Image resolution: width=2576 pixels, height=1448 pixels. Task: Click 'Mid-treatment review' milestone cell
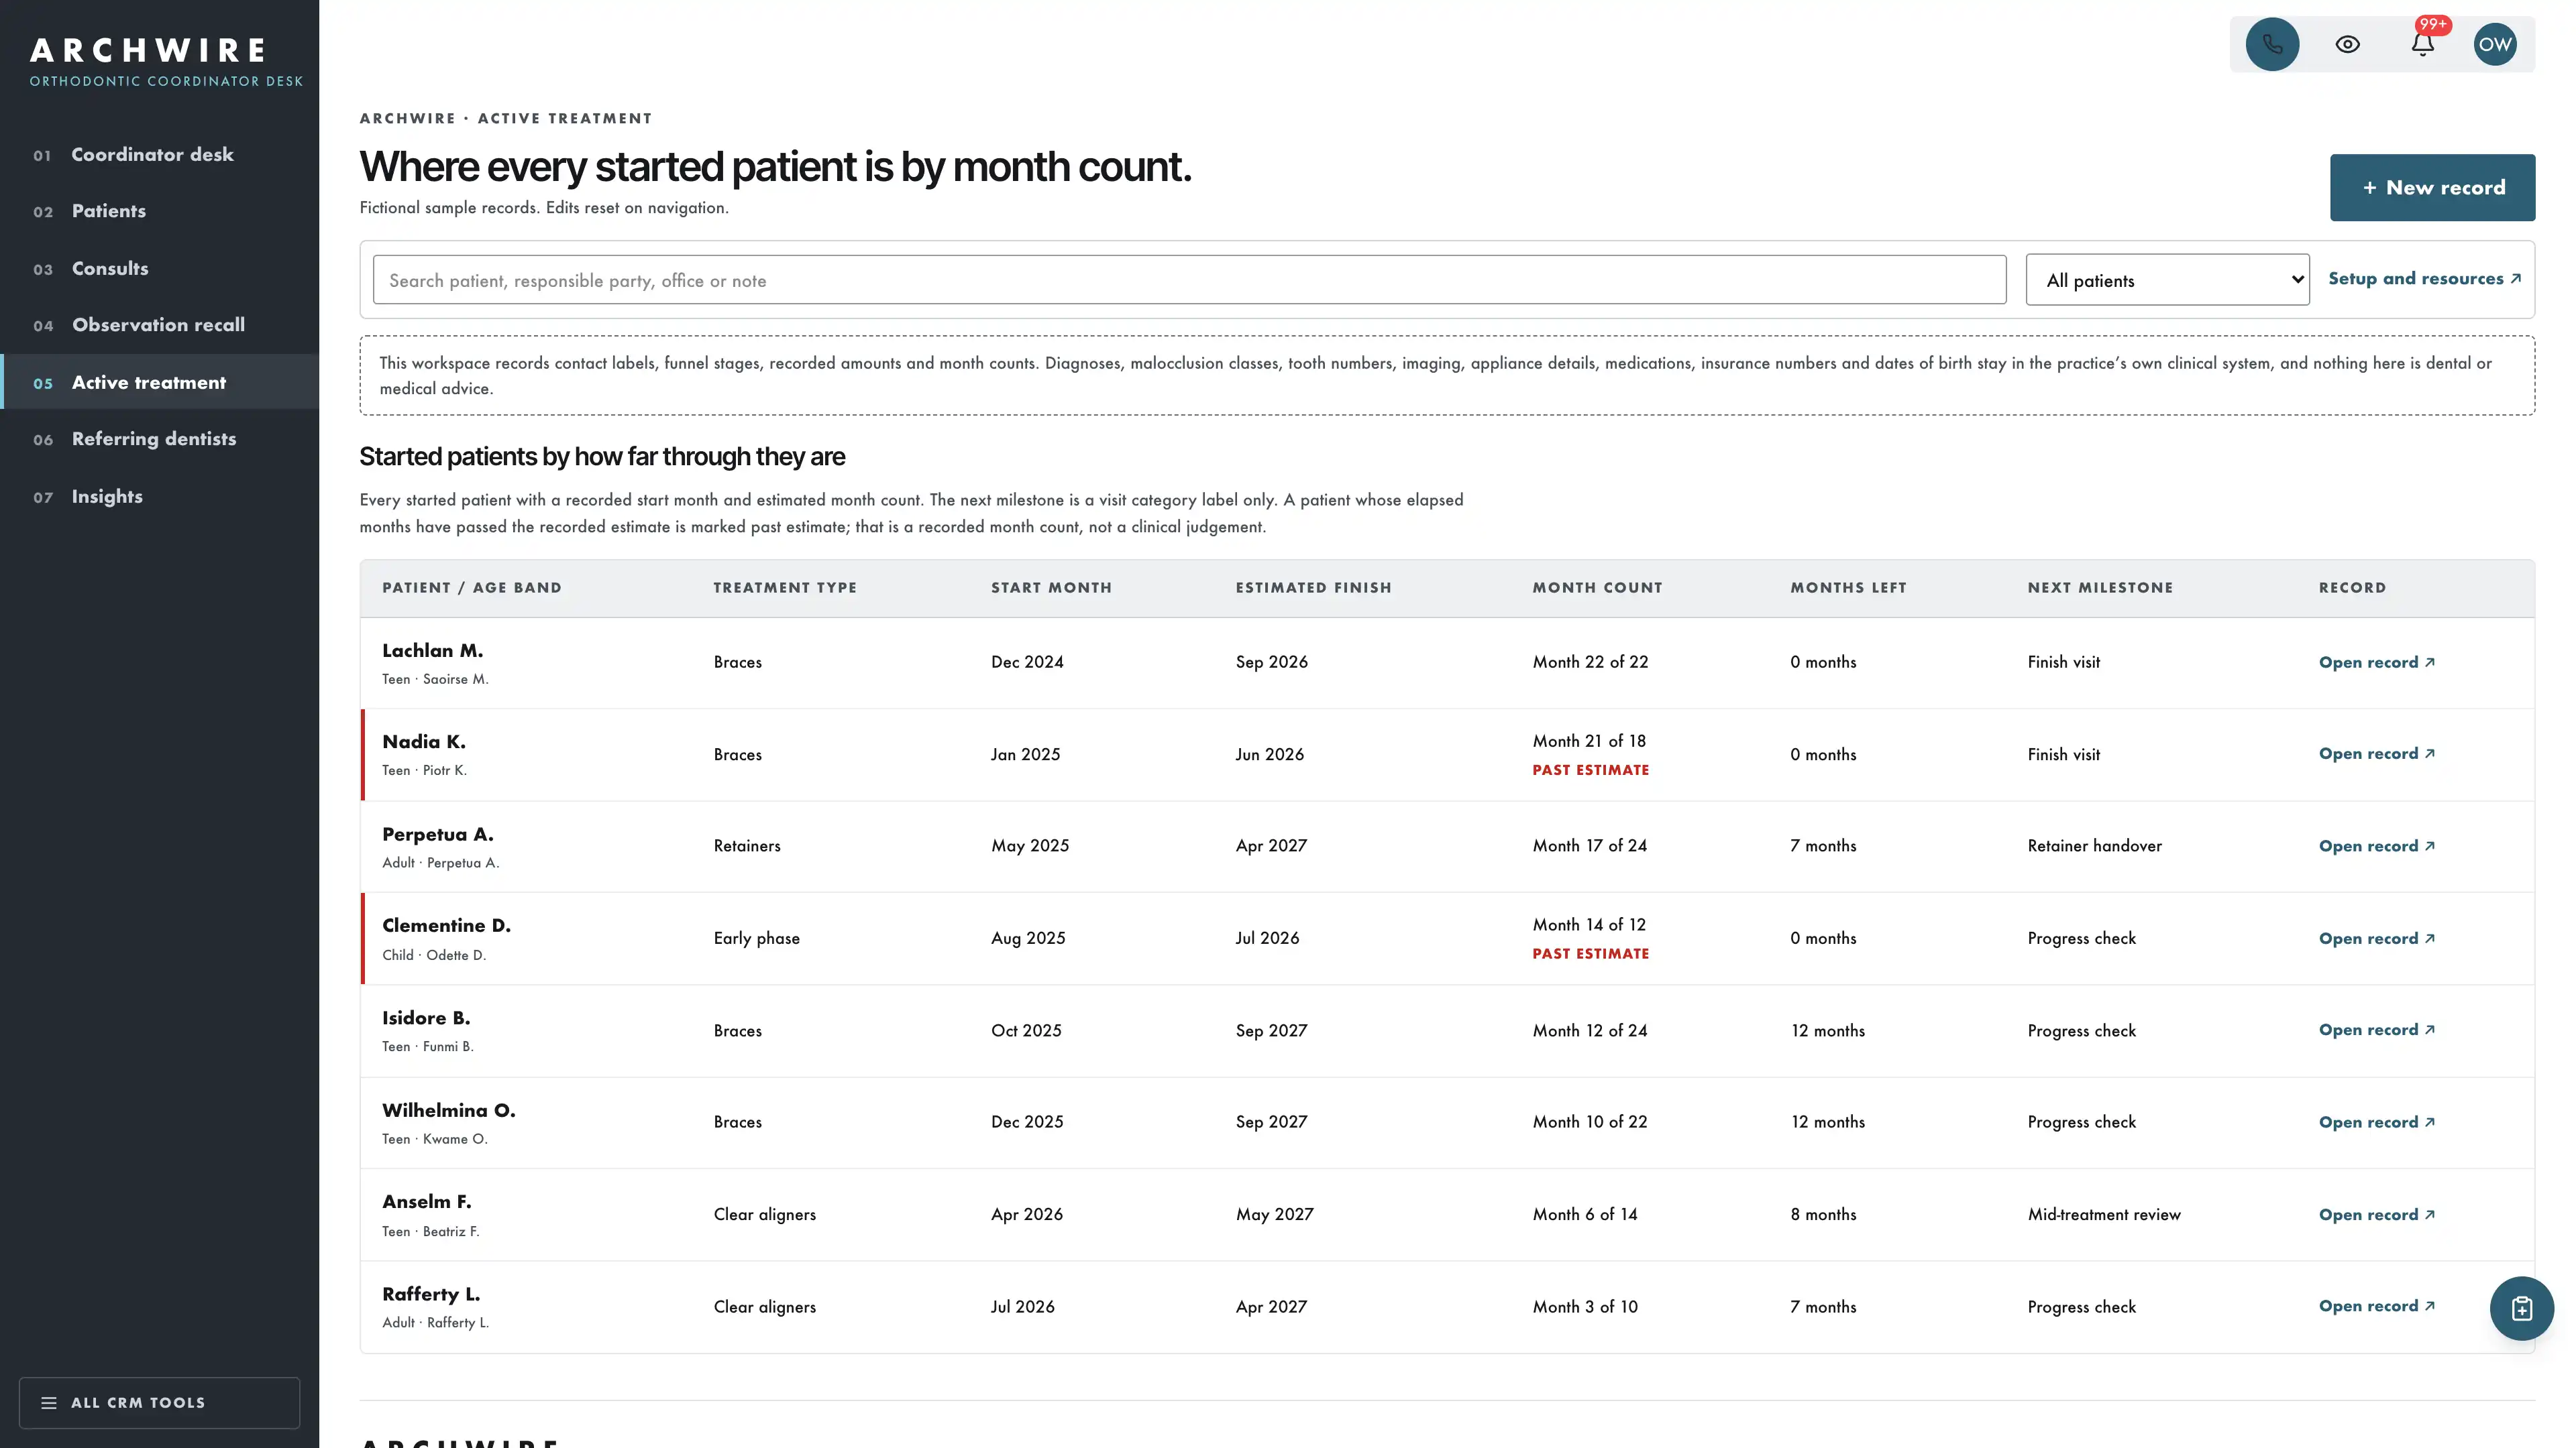point(2103,1214)
